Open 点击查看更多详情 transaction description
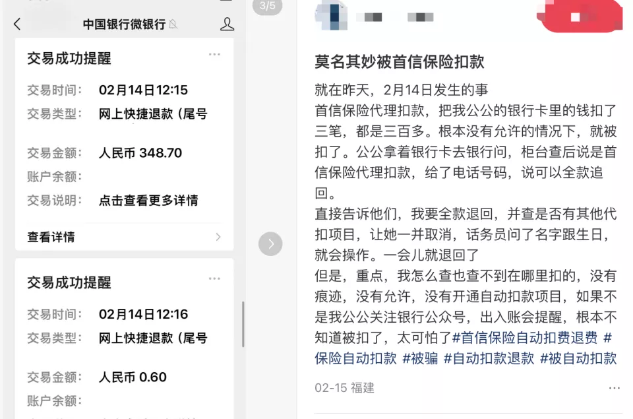 coord(148,200)
